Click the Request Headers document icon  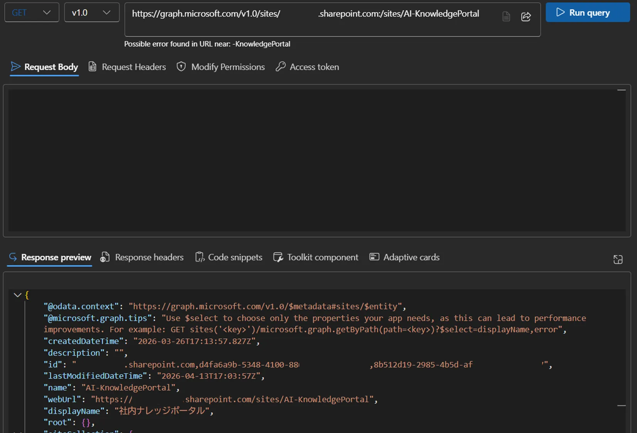coord(93,67)
